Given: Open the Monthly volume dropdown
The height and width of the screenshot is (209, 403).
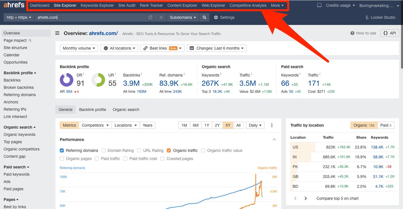Looking at the screenshot, I should pos(79,48).
